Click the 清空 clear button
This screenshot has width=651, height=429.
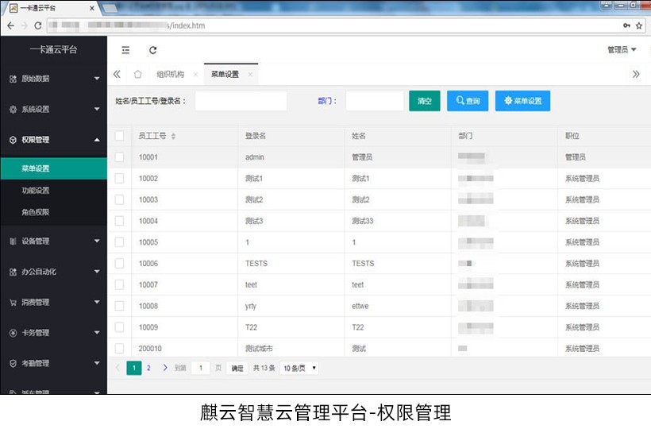tap(425, 101)
